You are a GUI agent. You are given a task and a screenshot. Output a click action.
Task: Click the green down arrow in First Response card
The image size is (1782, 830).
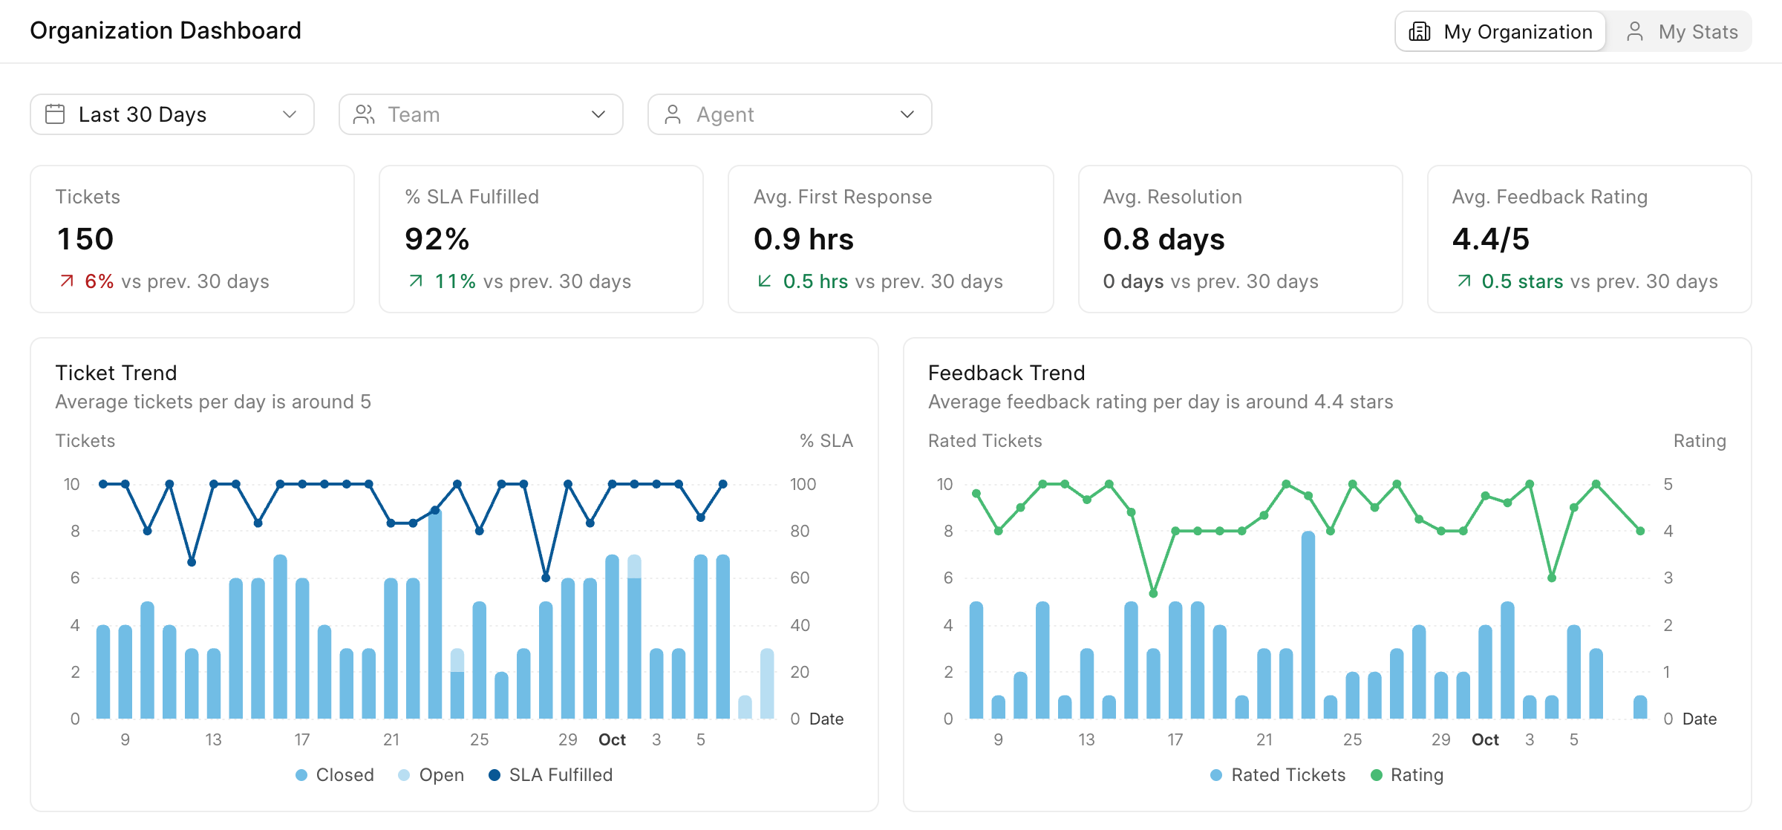point(765,281)
